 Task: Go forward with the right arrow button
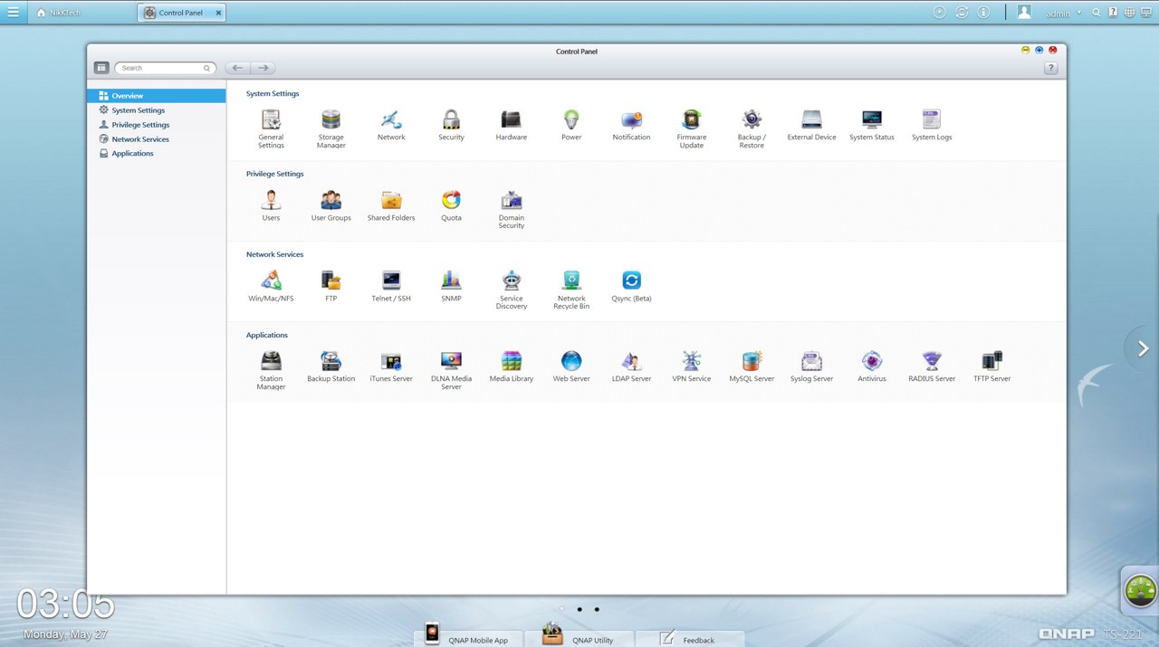point(263,68)
